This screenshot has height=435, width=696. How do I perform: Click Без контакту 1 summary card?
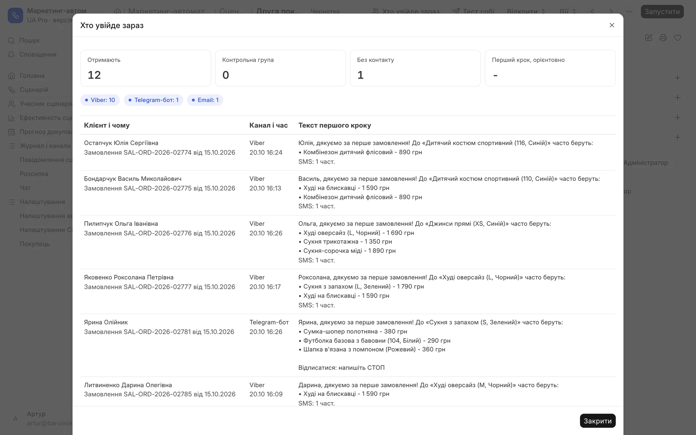coord(415,68)
